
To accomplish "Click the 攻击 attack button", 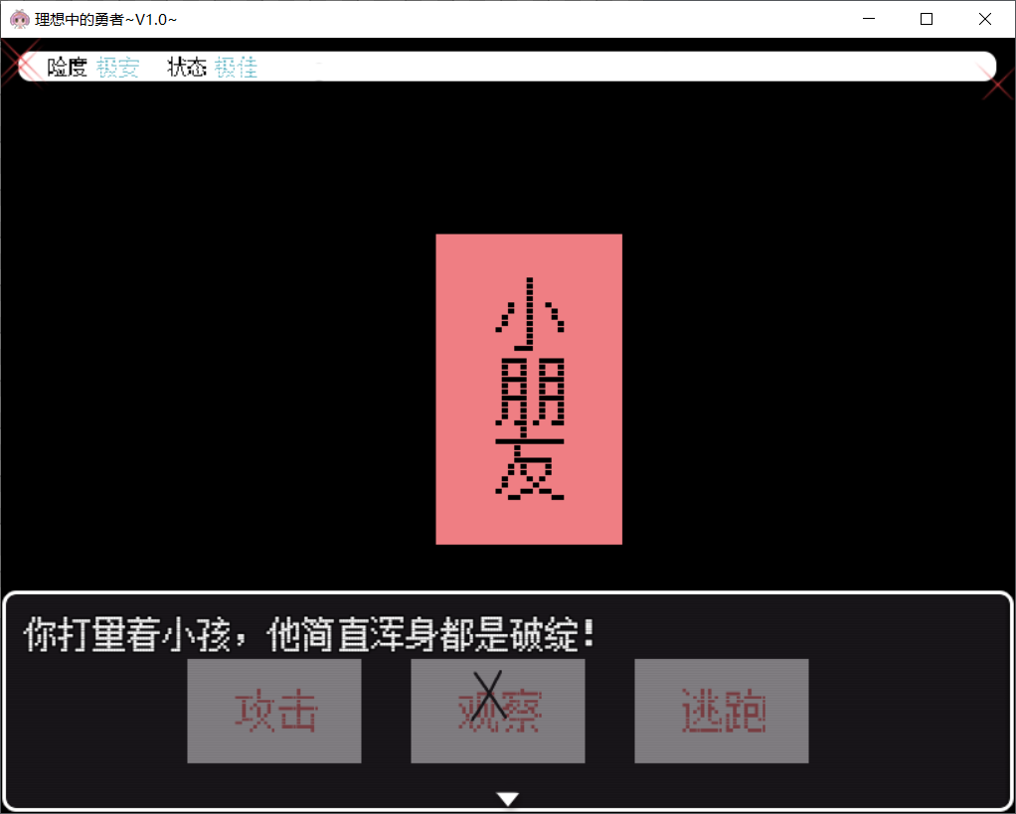I will pos(274,711).
